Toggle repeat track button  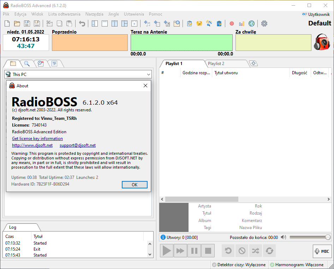228,251
